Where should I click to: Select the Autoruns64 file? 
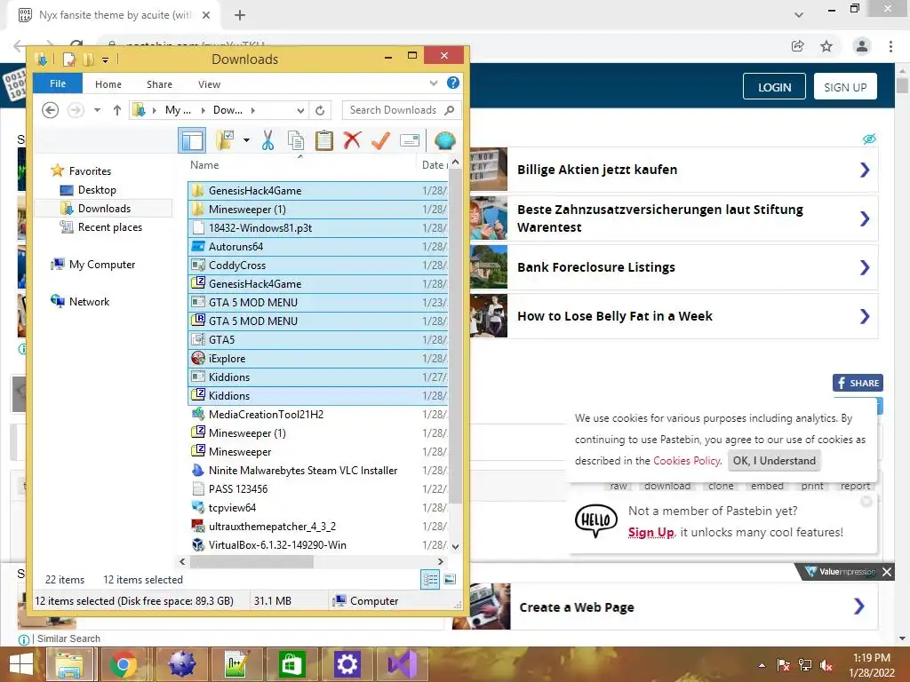tap(317, 247)
